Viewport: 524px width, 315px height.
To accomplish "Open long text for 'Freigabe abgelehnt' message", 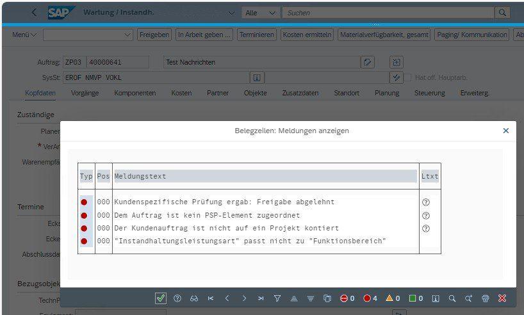I will 426,202.
